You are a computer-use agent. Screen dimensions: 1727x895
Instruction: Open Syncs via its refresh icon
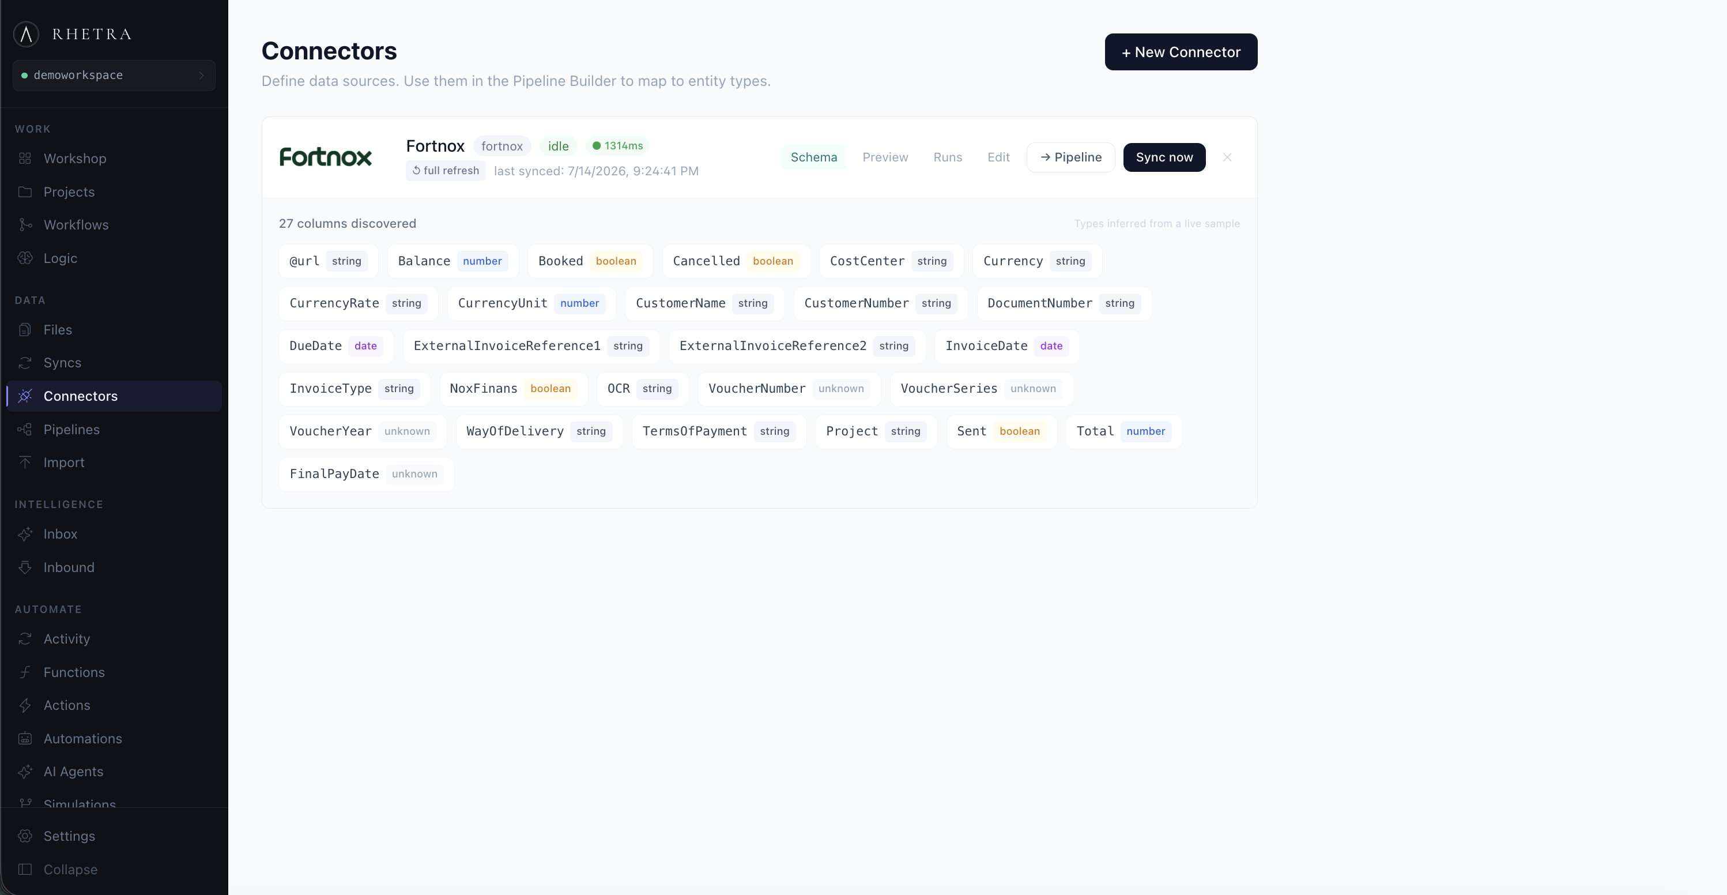(x=25, y=363)
